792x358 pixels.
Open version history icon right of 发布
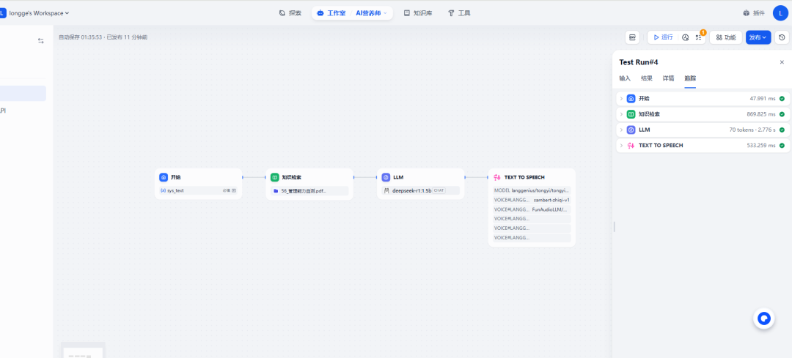(782, 37)
